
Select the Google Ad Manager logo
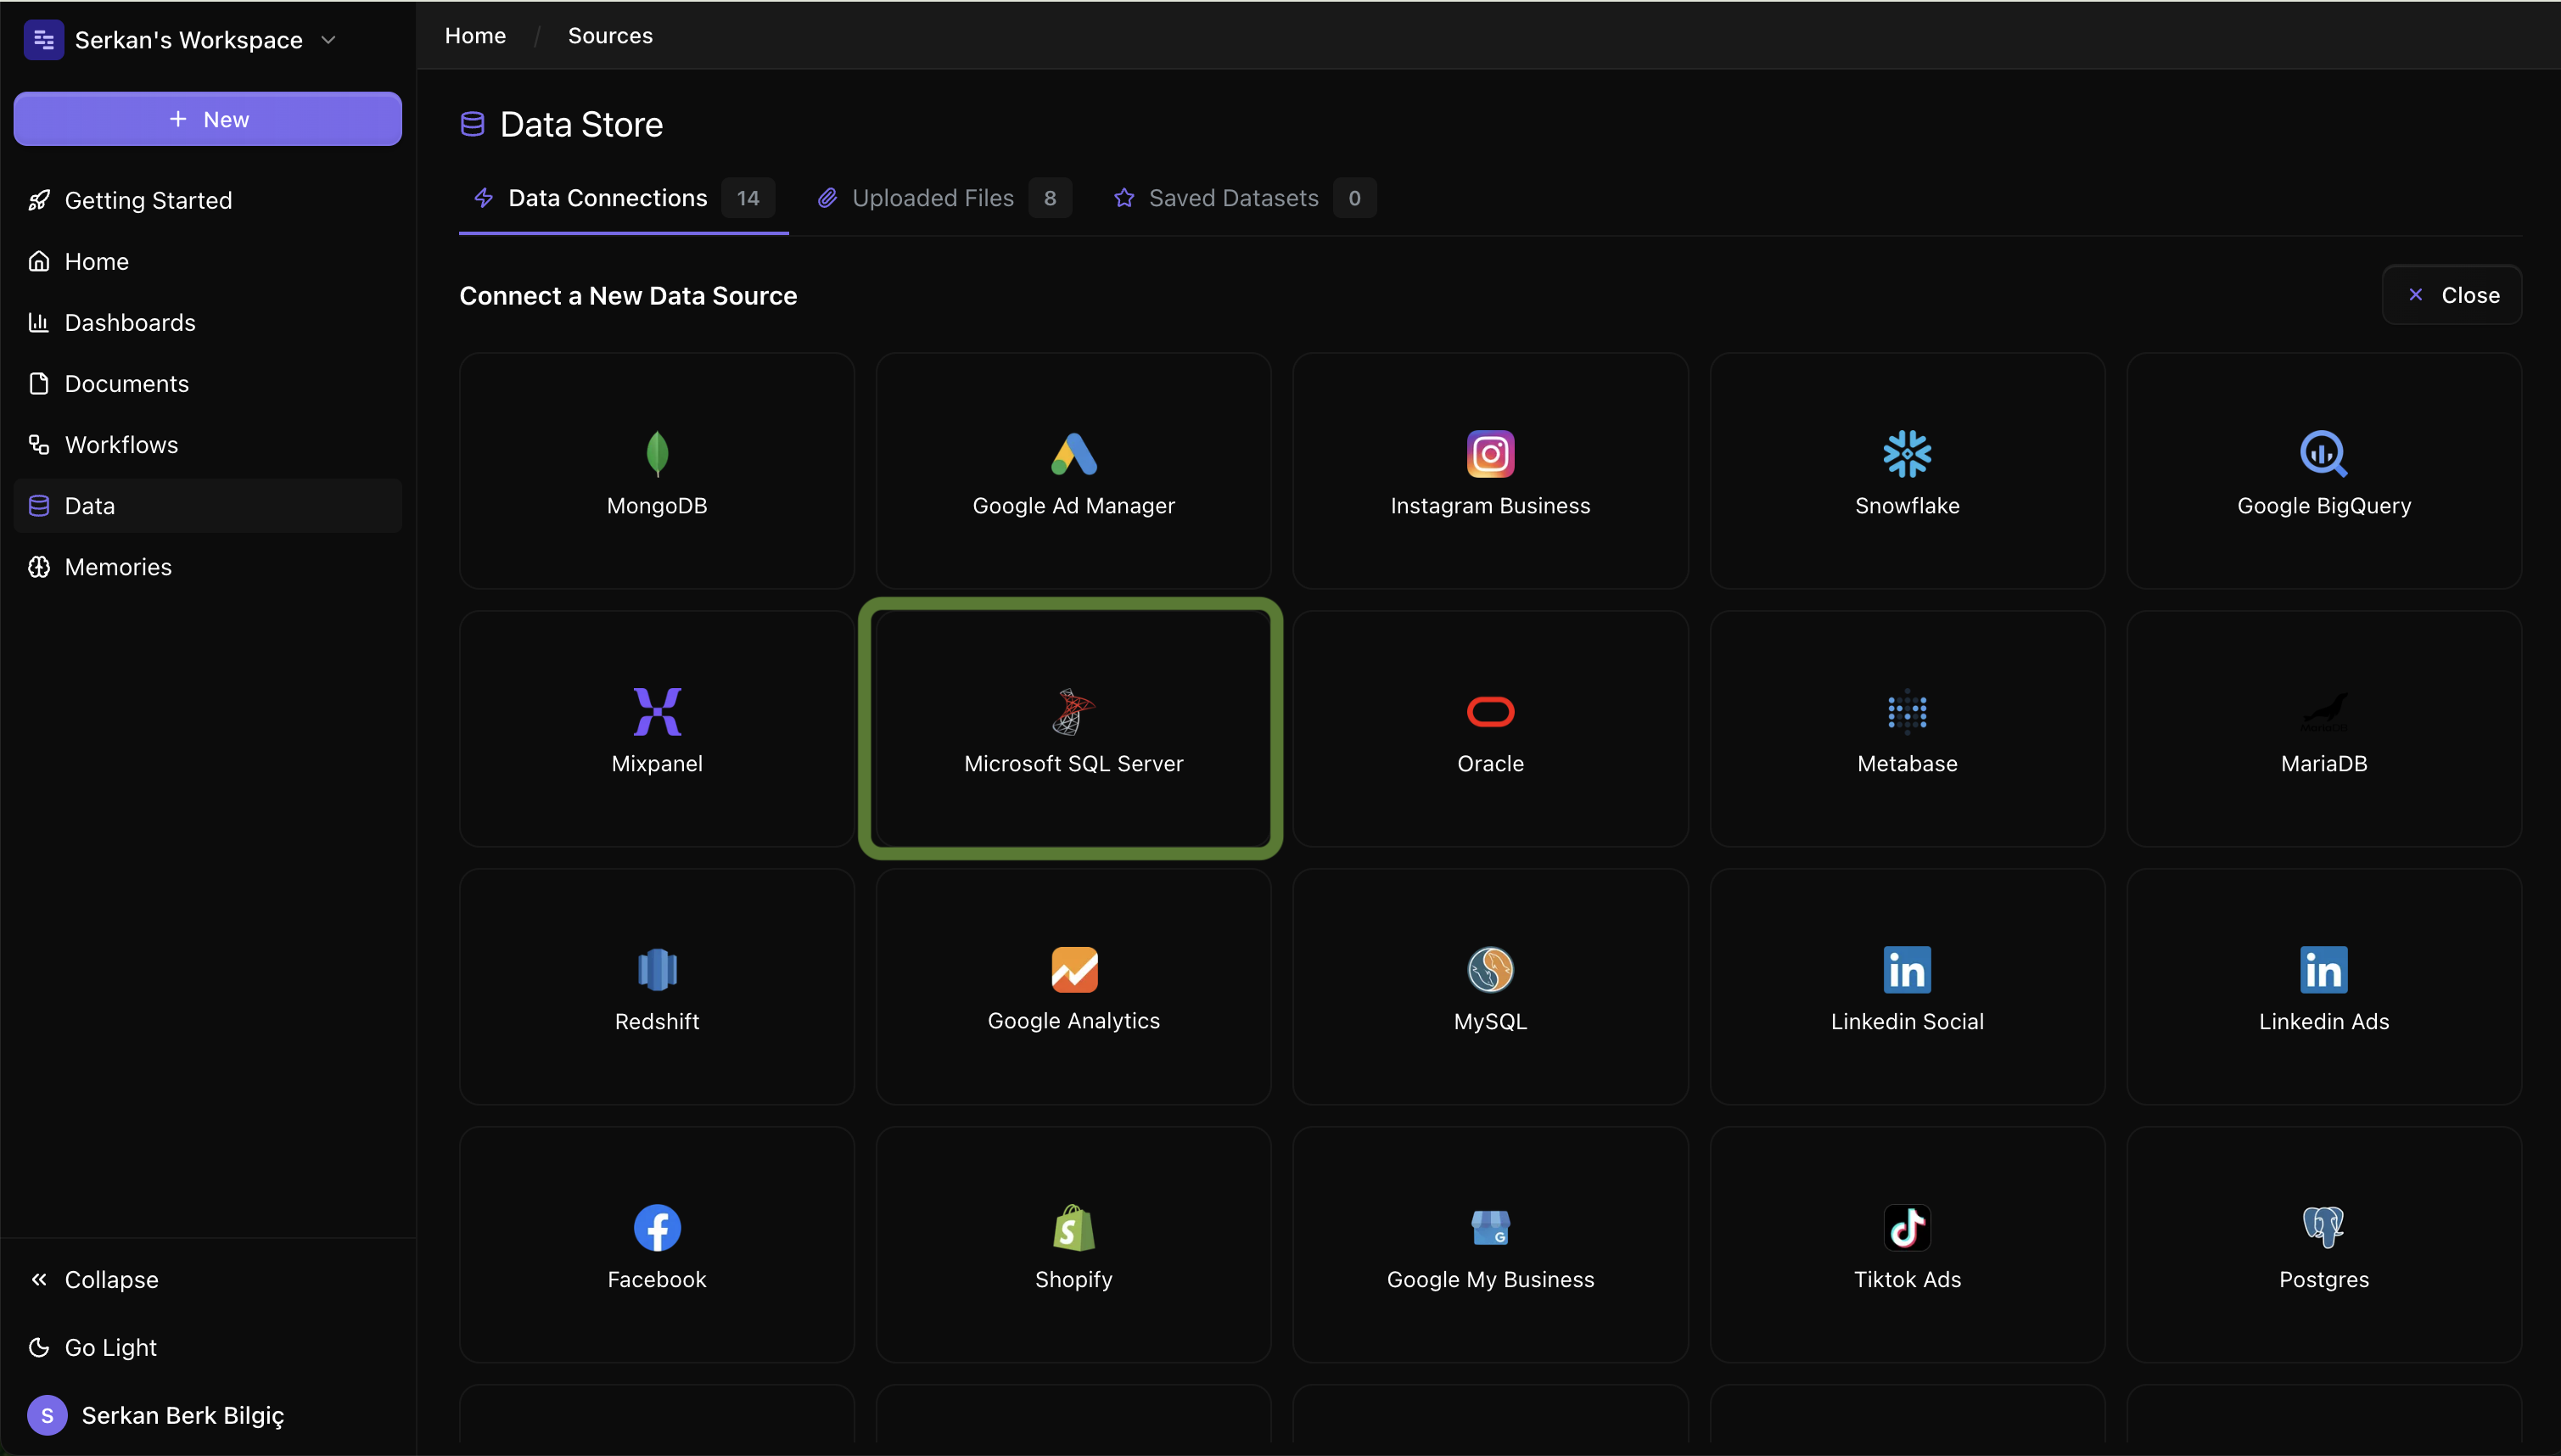[1074, 453]
